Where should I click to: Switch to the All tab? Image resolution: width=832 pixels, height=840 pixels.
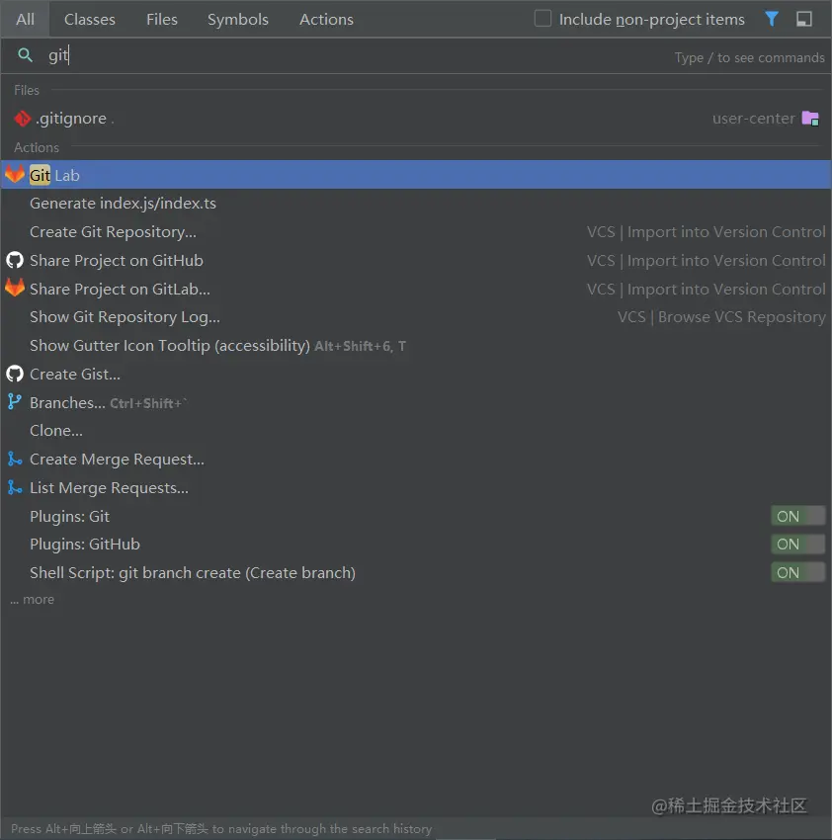tap(25, 20)
